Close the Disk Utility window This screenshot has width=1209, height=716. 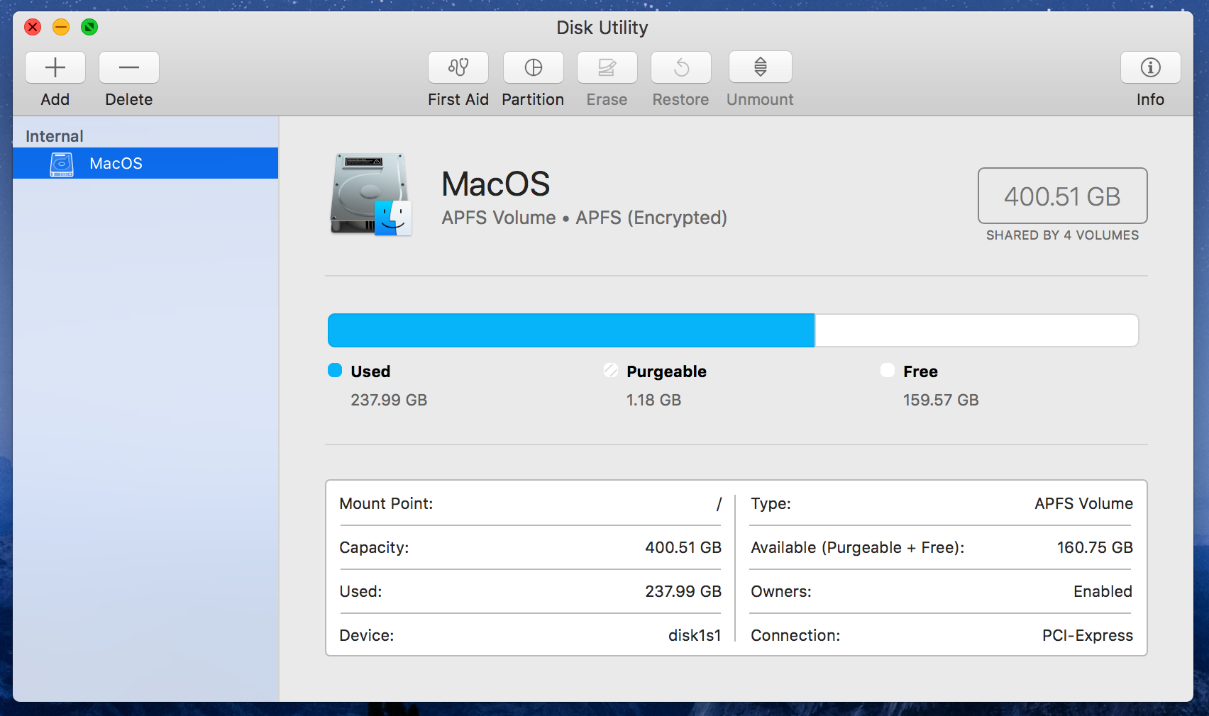click(x=33, y=28)
